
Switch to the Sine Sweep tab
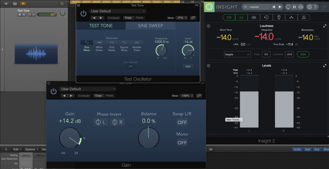[150, 26]
